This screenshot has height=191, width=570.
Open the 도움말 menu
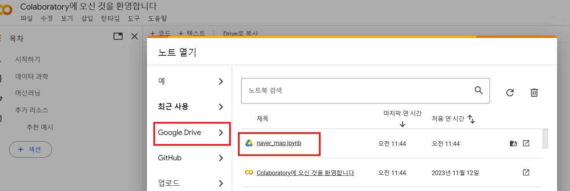coord(158,18)
